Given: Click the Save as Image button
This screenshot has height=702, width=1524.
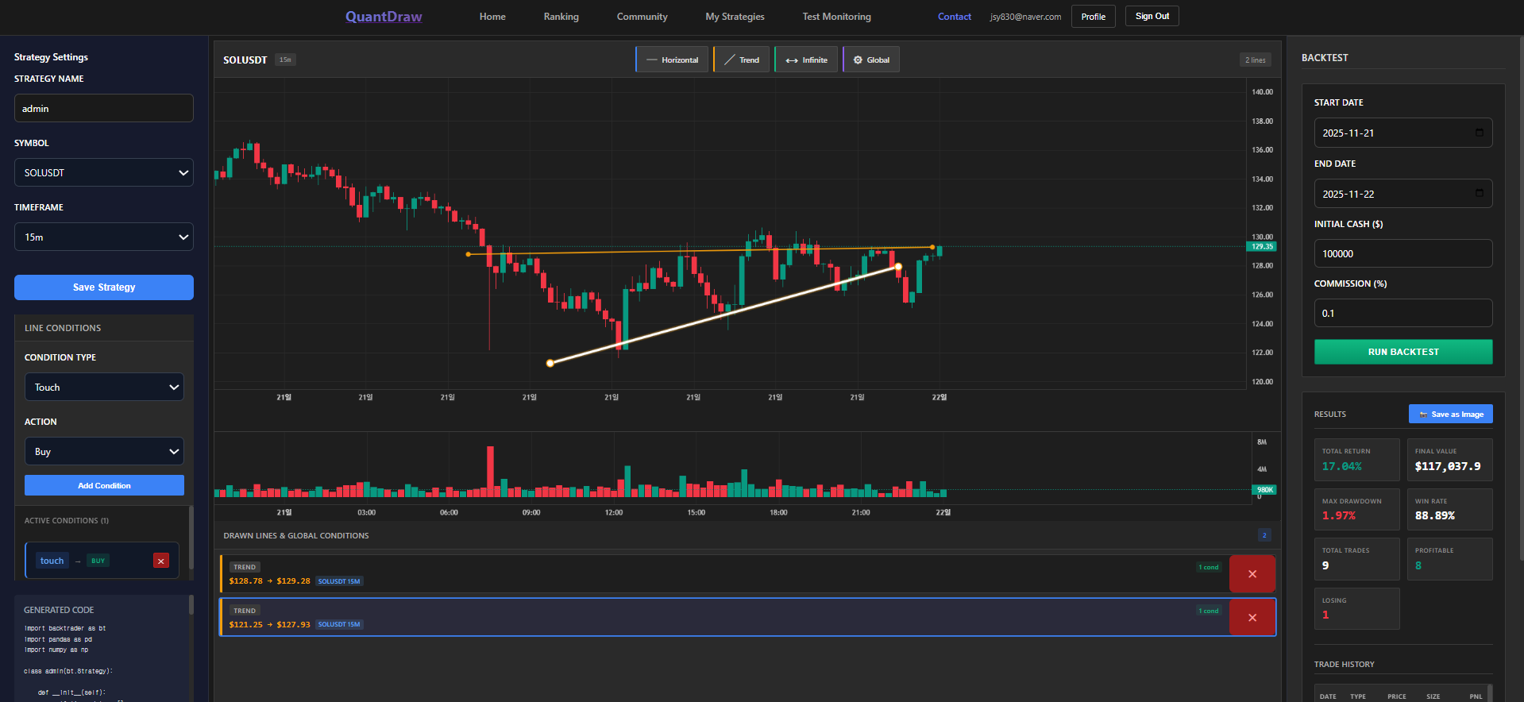Looking at the screenshot, I should click(1451, 414).
